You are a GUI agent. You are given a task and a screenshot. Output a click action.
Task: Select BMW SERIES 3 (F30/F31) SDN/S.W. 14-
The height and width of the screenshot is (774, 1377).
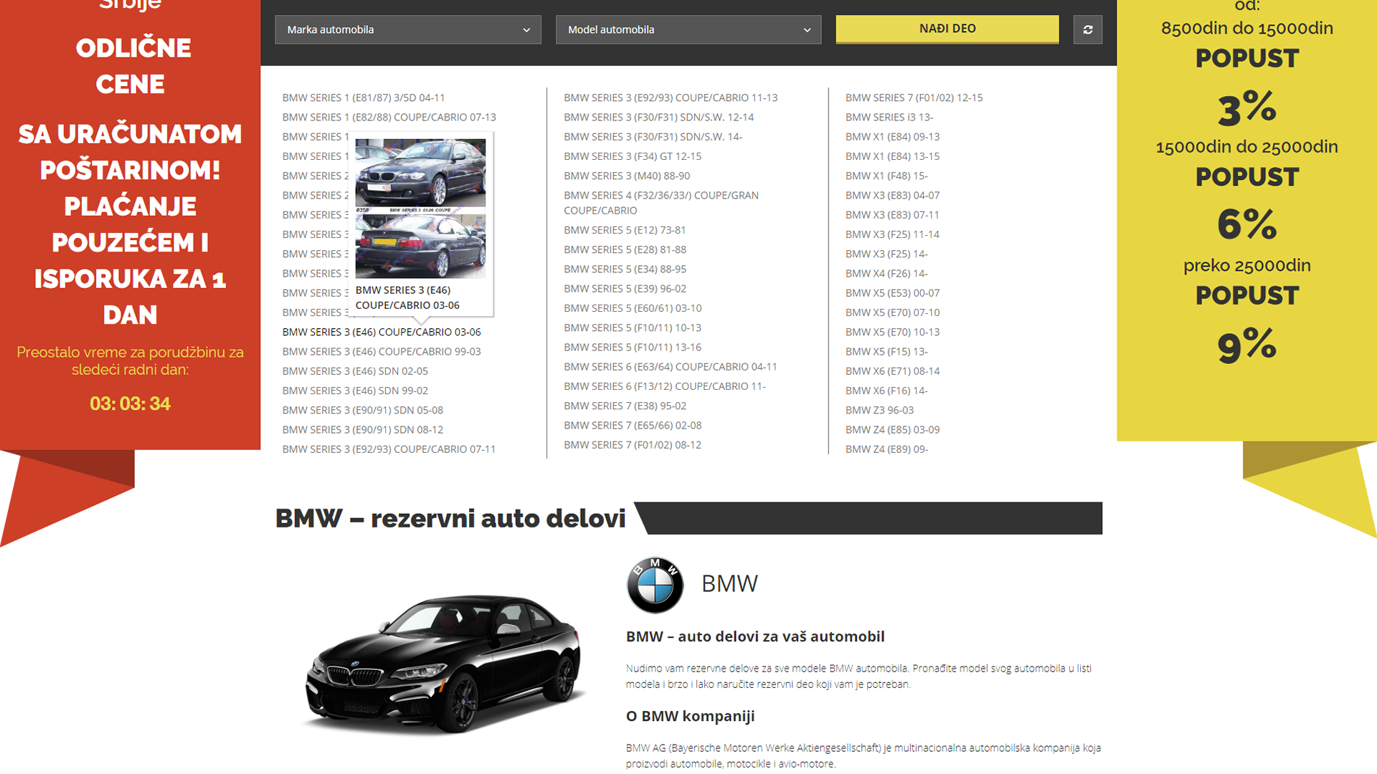653,136
